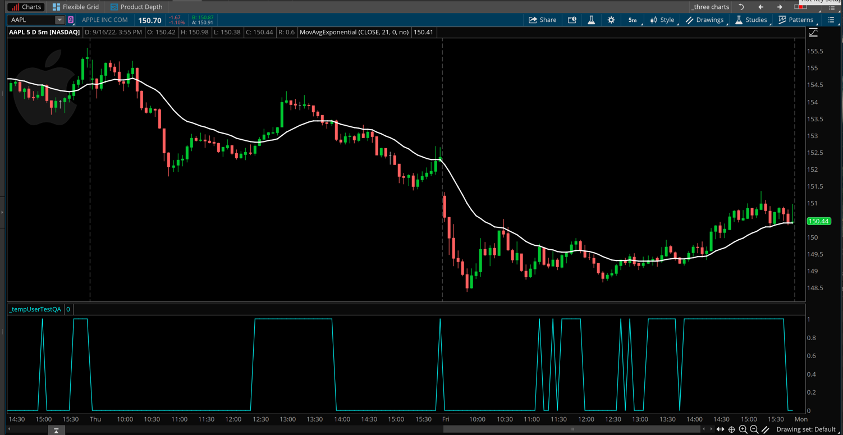Click the AAPL symbol input field
The image size is (843, 435).
point(32,20)
